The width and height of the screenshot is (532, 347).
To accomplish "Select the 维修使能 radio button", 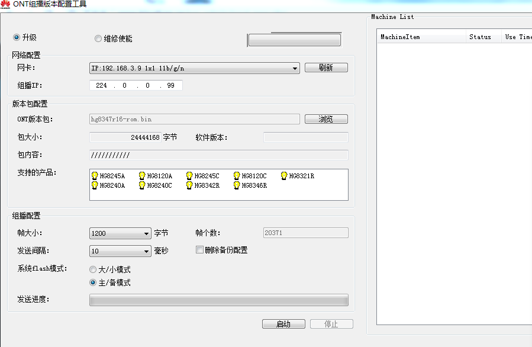I will [x=98, y=38].
